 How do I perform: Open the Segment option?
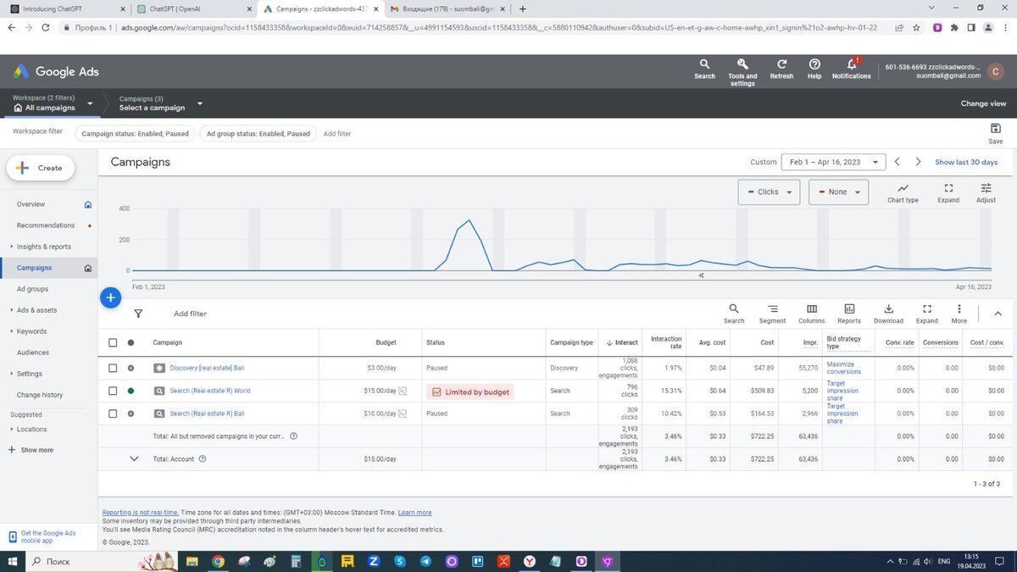772,314
